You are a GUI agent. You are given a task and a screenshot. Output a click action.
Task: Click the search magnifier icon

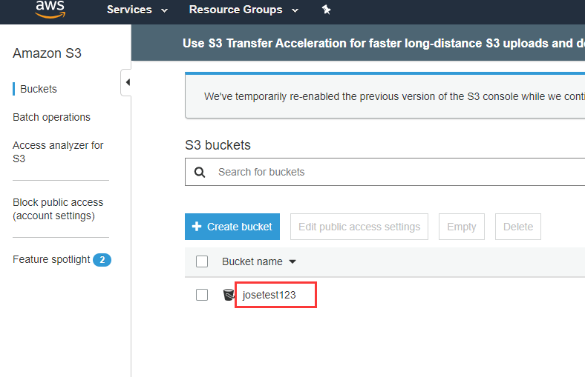[x=199, y=172]
